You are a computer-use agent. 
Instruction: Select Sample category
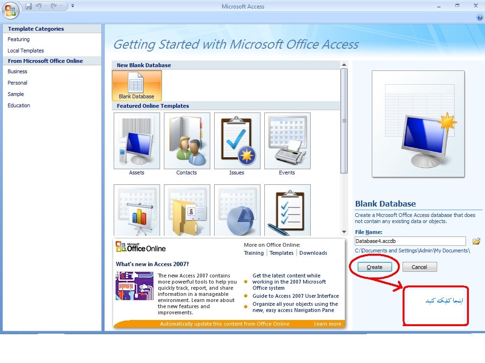click(x=16, y=94)
